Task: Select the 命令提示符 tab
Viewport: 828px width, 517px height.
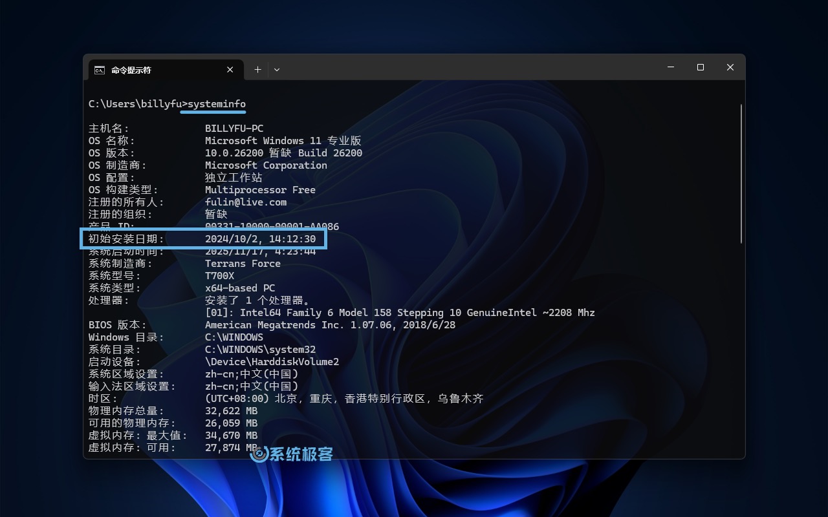Action: [x=155, y=69]
